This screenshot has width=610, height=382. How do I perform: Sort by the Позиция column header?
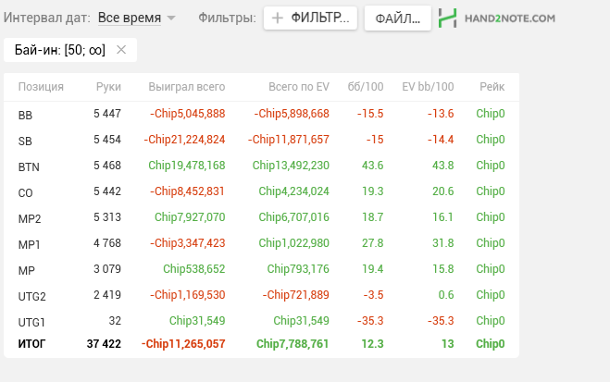point(41,87)
